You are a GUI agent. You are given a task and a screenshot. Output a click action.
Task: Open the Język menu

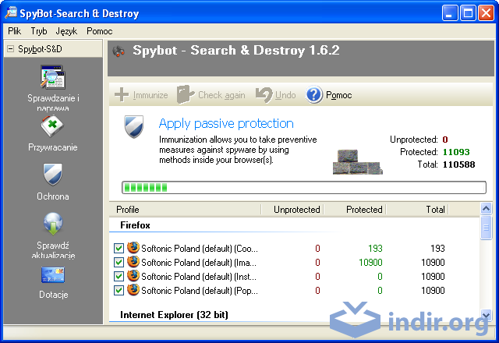click(x=66, y=31)
